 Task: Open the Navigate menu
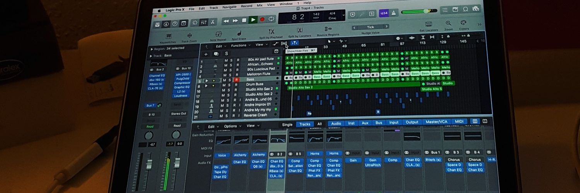(x=229, y=7)
